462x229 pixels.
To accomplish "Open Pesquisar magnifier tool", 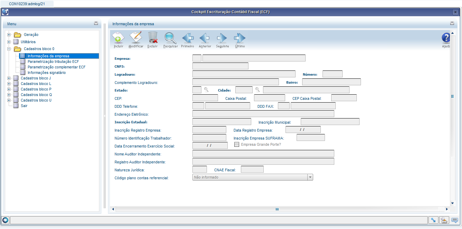I will (x=170, y=37).
